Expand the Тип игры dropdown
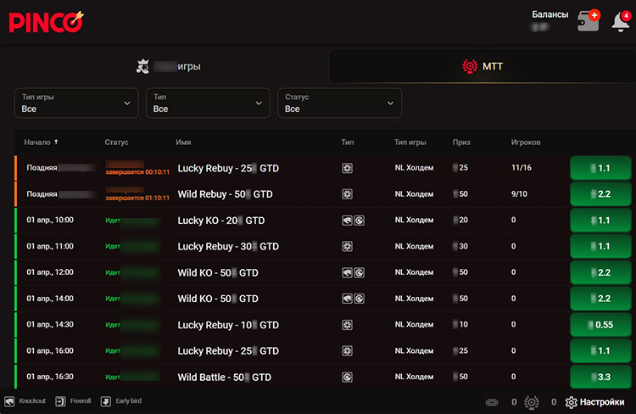The height and width of the screenshot is (414, 636). tap(76, 103)
